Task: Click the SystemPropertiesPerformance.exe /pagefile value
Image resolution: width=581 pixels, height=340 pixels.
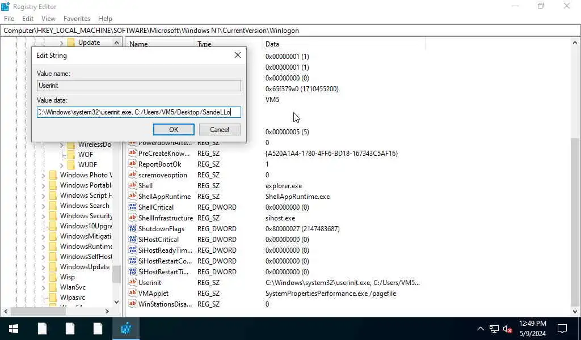Action: (x=331, y=294)
